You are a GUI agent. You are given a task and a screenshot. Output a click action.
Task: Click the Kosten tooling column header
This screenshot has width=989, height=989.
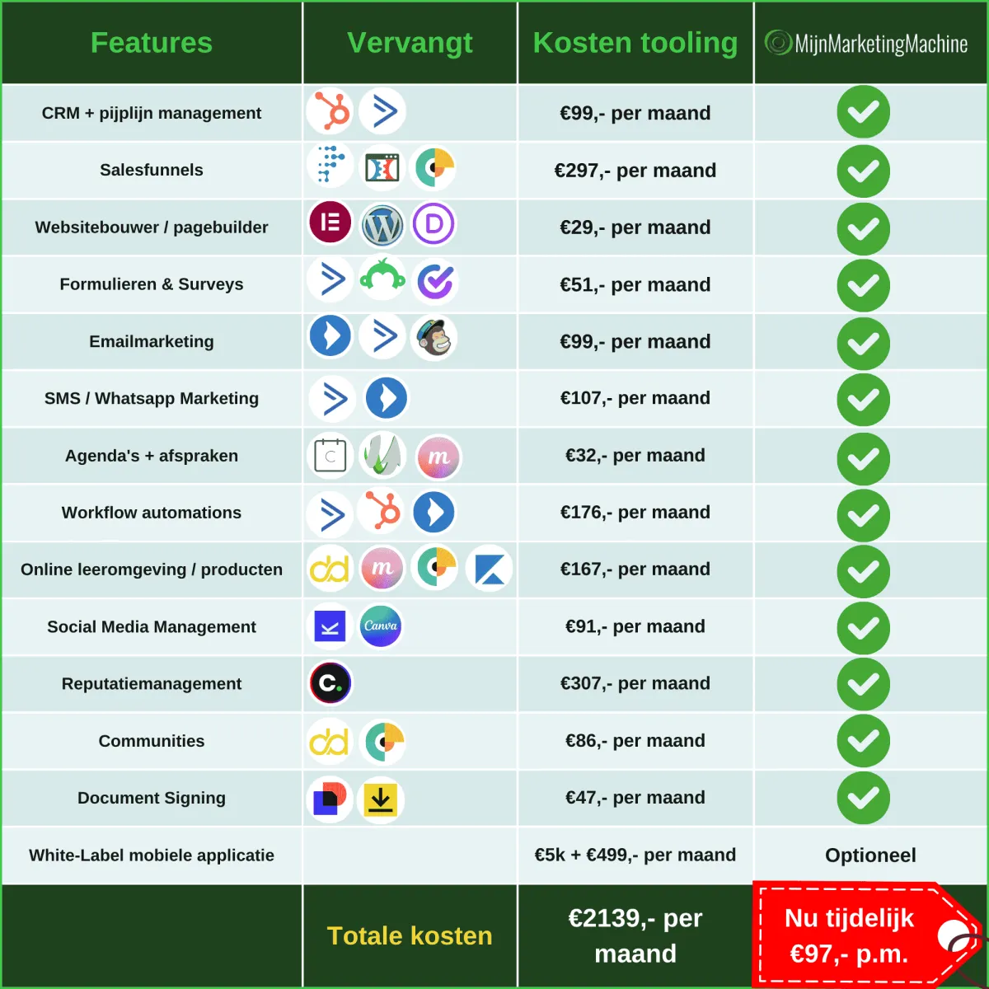(x=635, y=42)
